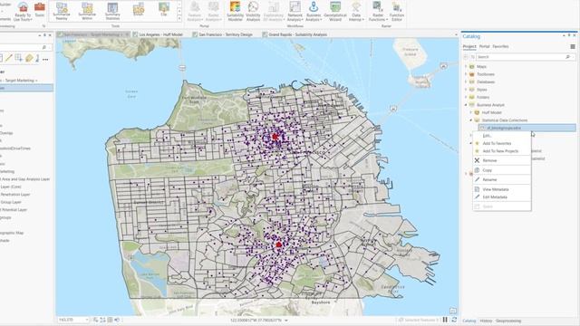The image size is (580, 326).
Task: Choose Edit Metadata in context menu
Action: (502, 197)
